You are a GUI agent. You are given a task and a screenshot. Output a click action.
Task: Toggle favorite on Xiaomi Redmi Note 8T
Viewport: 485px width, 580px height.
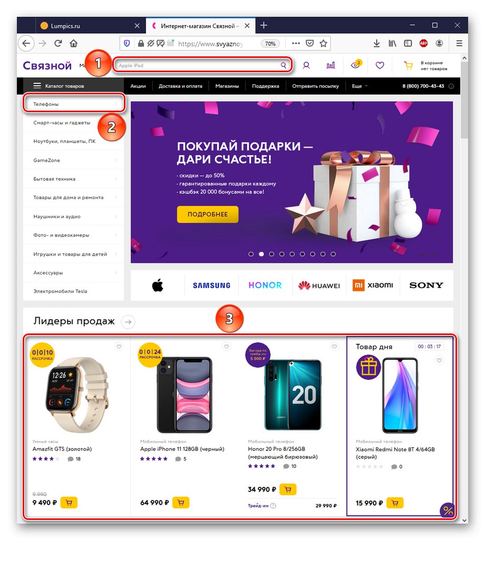coord(440,360)
